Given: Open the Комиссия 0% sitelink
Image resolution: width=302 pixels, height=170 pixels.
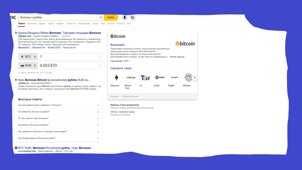Looking at the screenshot, I should click(69, 47).
